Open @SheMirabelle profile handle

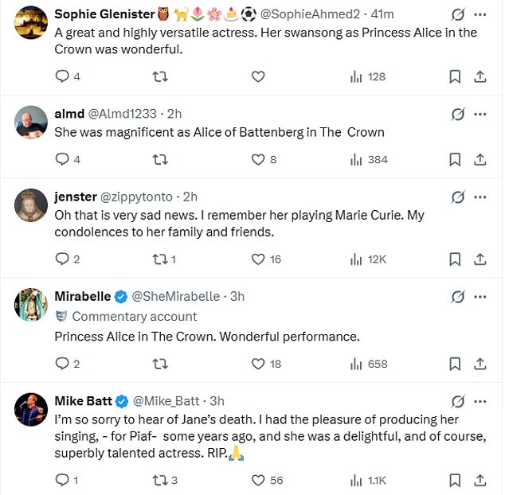point(175,296)
